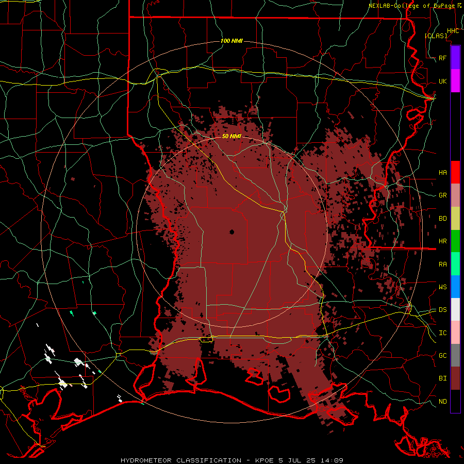
Task: Click the RA legend label
Action: [443, 264]
